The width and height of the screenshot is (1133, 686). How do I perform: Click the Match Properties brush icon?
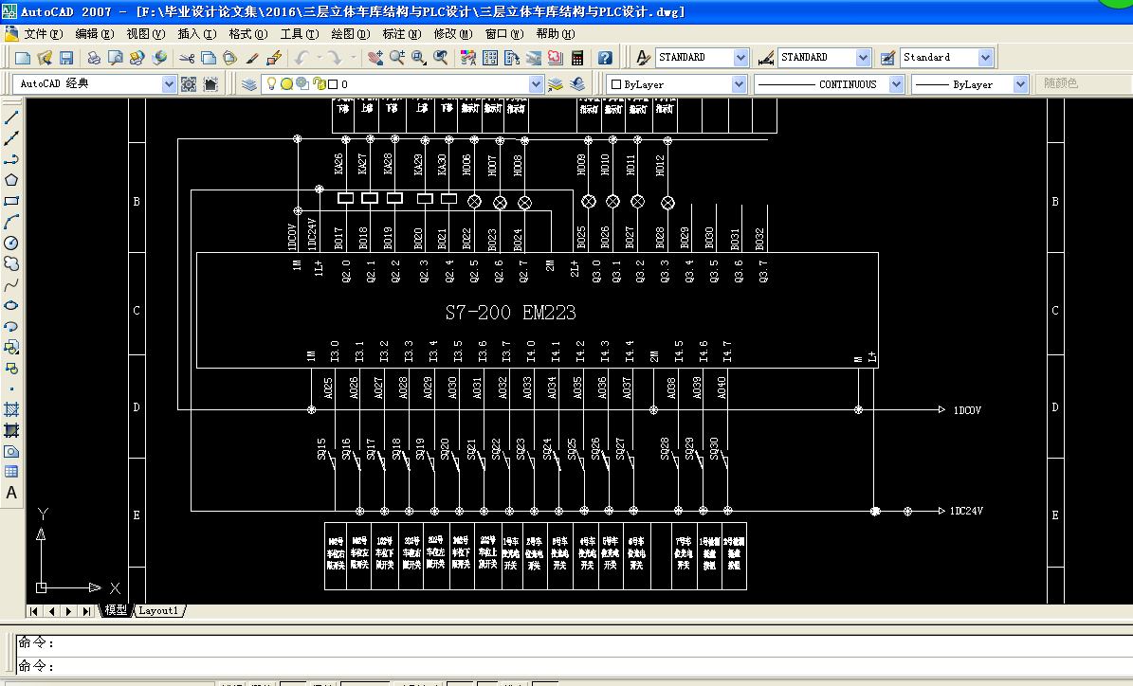[x=252, y=58]
